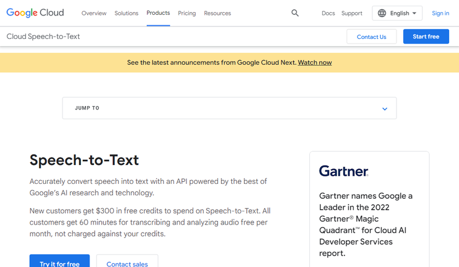
Task: Visit the Support link
Action: [352, 13]
